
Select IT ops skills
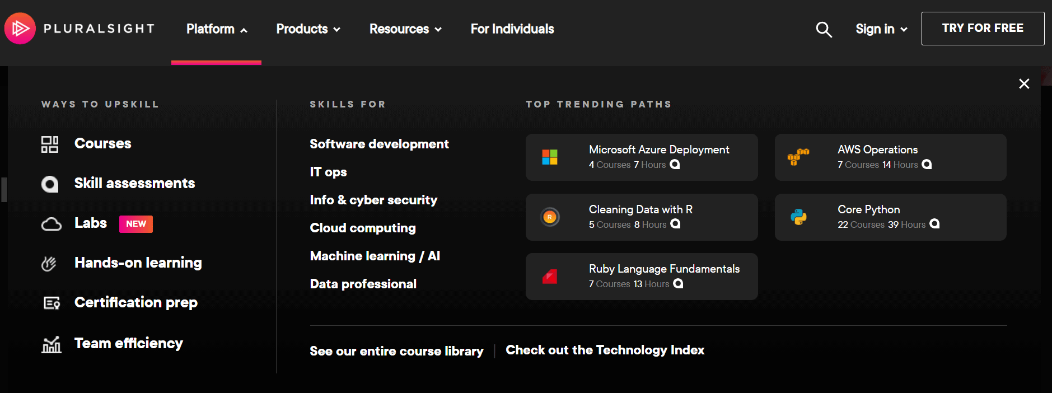328,172
